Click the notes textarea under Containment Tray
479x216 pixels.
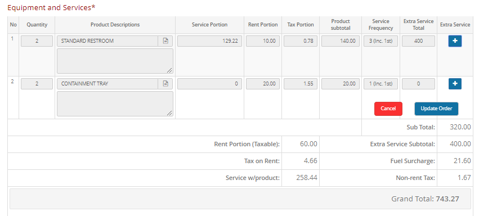click(x=115, y=103)
